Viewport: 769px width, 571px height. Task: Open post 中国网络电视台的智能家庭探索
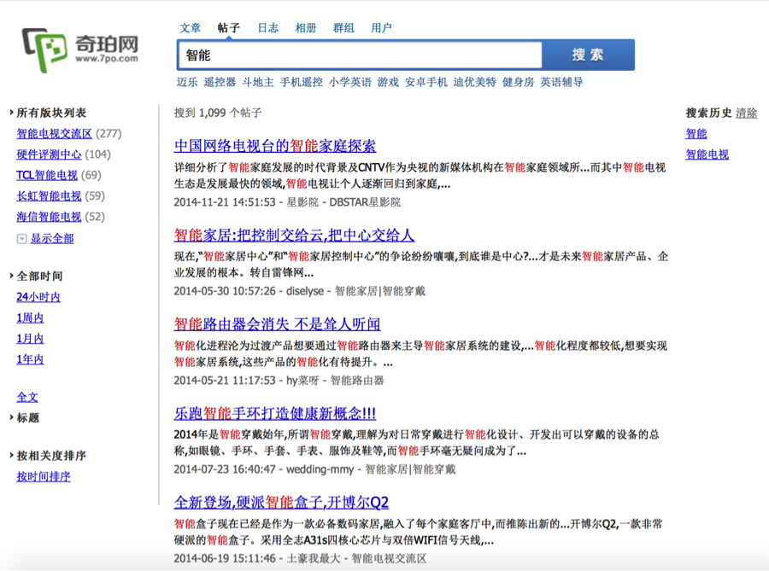pyautogui.click(x=275, y=145)
